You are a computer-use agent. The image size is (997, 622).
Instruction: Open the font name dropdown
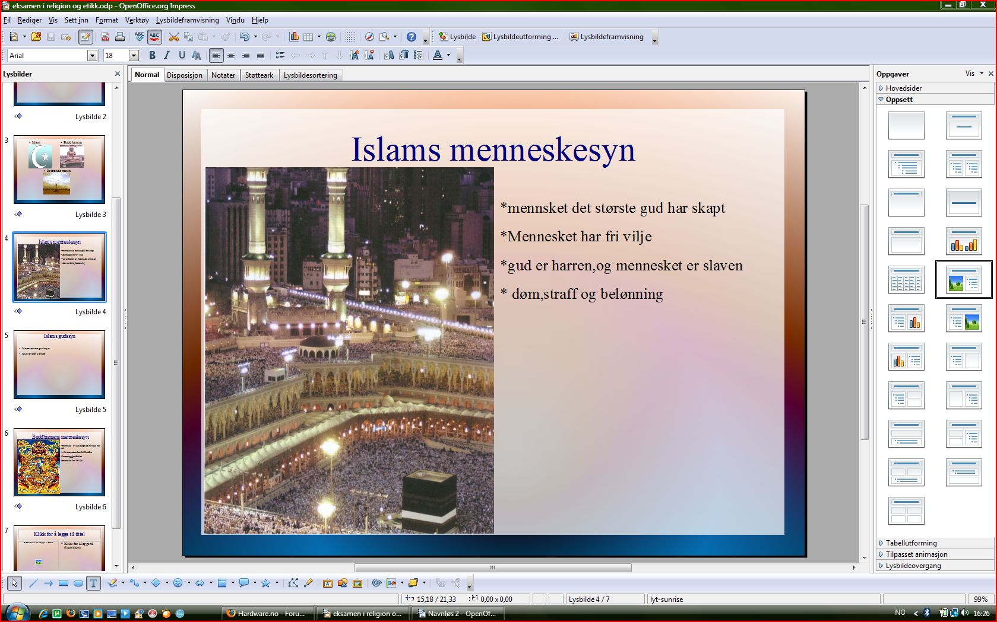click(x=92, y=55)
